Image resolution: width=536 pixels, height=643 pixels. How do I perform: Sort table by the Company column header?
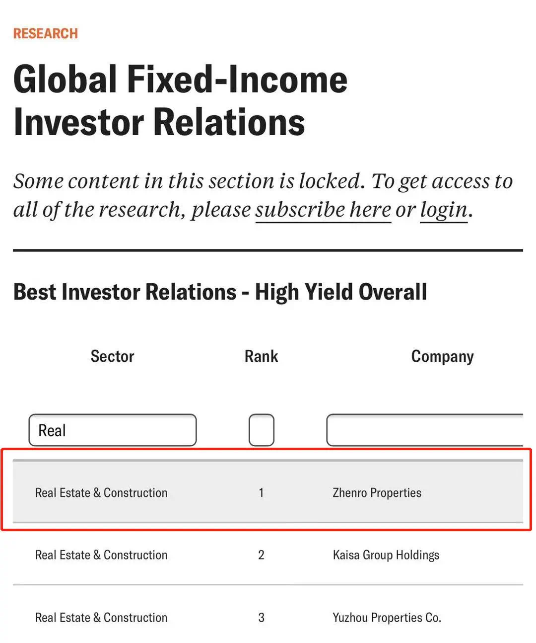point(442,357)
